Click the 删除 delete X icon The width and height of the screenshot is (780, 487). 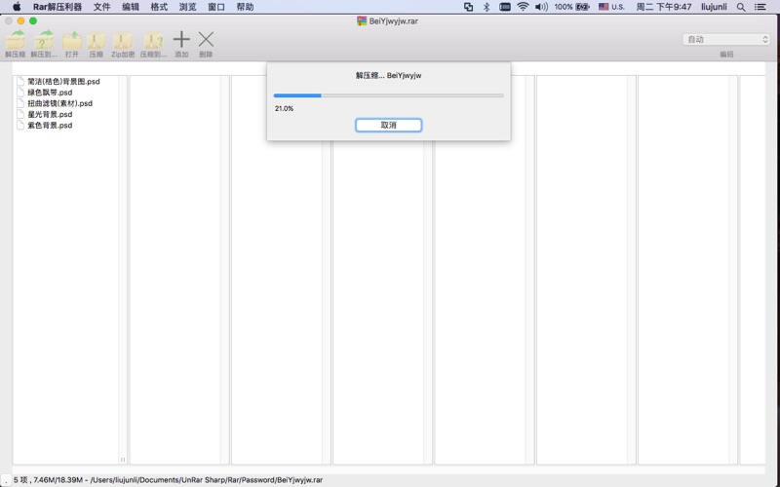206,39
